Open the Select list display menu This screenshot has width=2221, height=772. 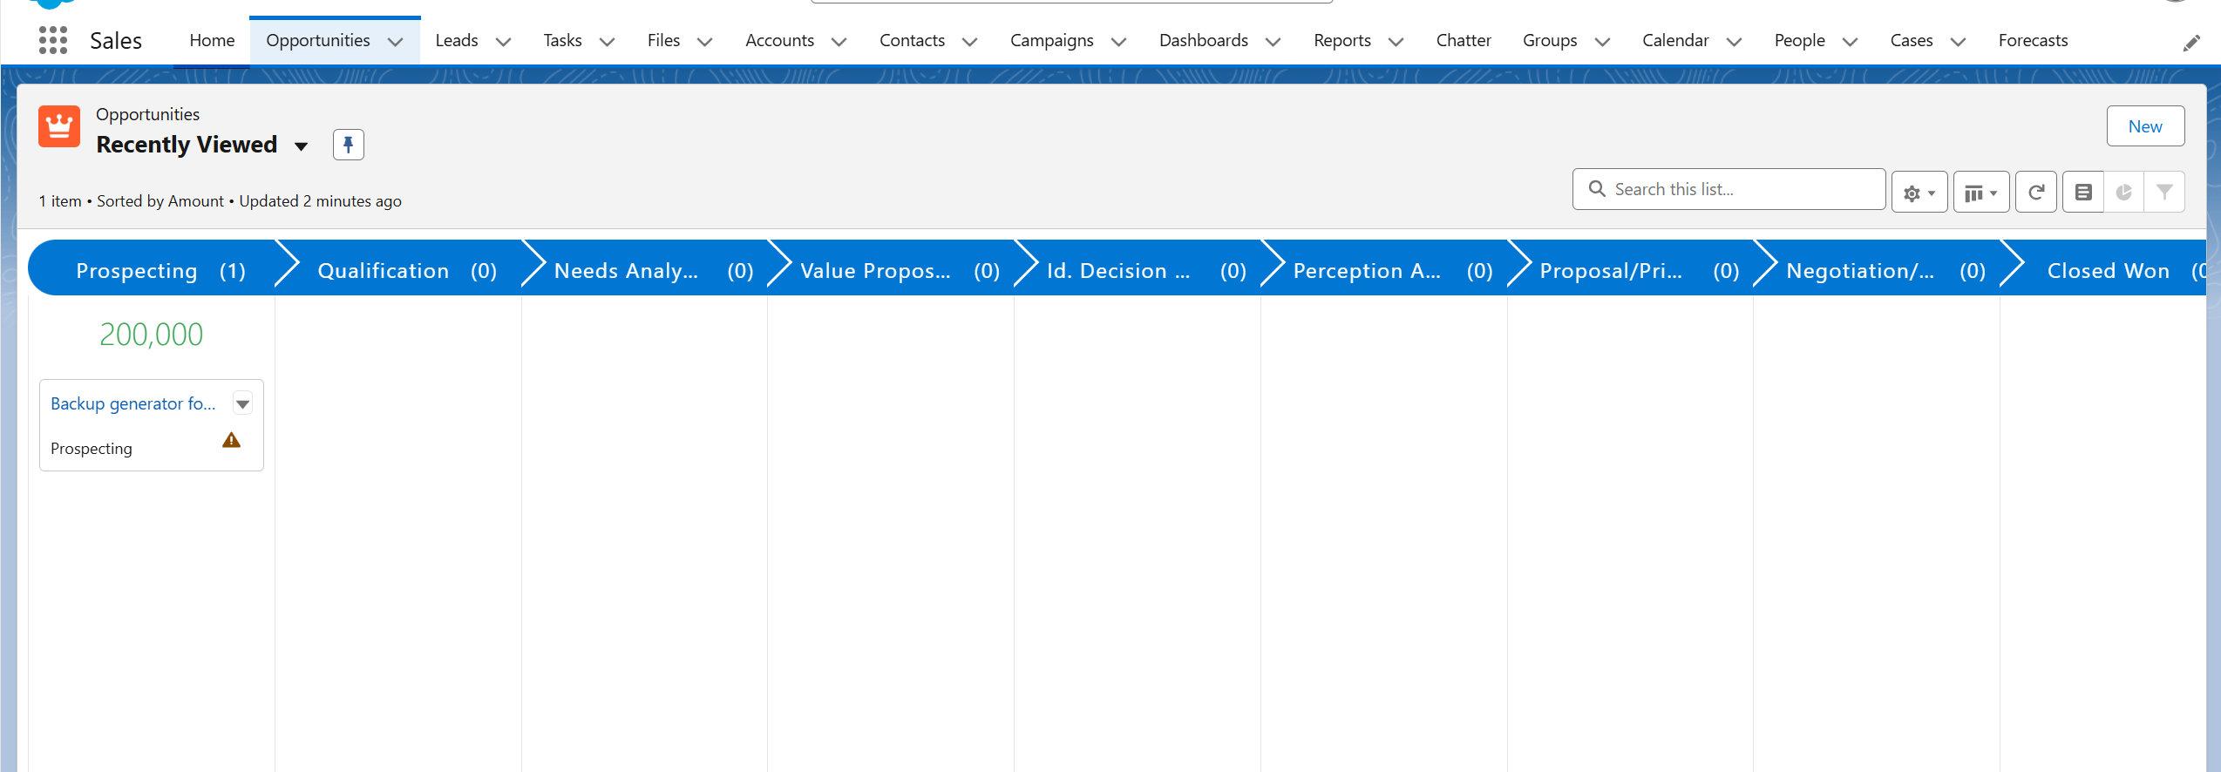coord(1981,193)
